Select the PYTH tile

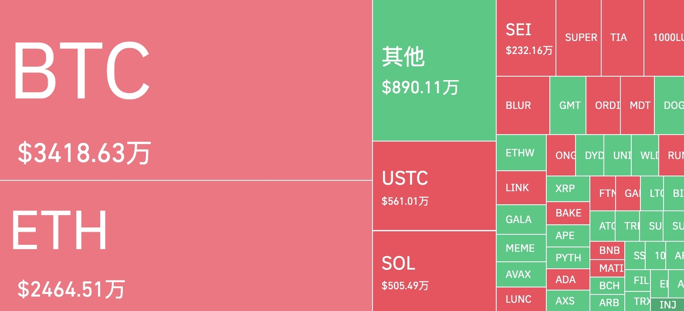click(x=568, y=258)
